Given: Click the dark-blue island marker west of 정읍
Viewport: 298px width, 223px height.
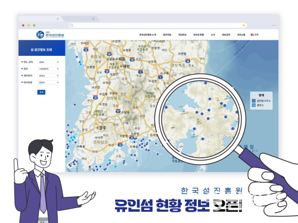Looking at the screenshot, I should [x=74, y=105].
